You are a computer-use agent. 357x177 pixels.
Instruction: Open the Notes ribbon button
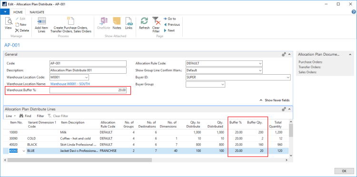117,23
